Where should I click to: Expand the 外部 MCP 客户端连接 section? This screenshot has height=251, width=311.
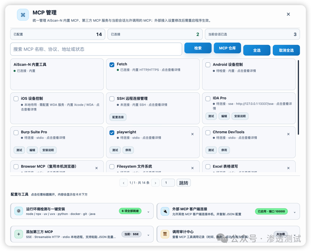point(295,212)
